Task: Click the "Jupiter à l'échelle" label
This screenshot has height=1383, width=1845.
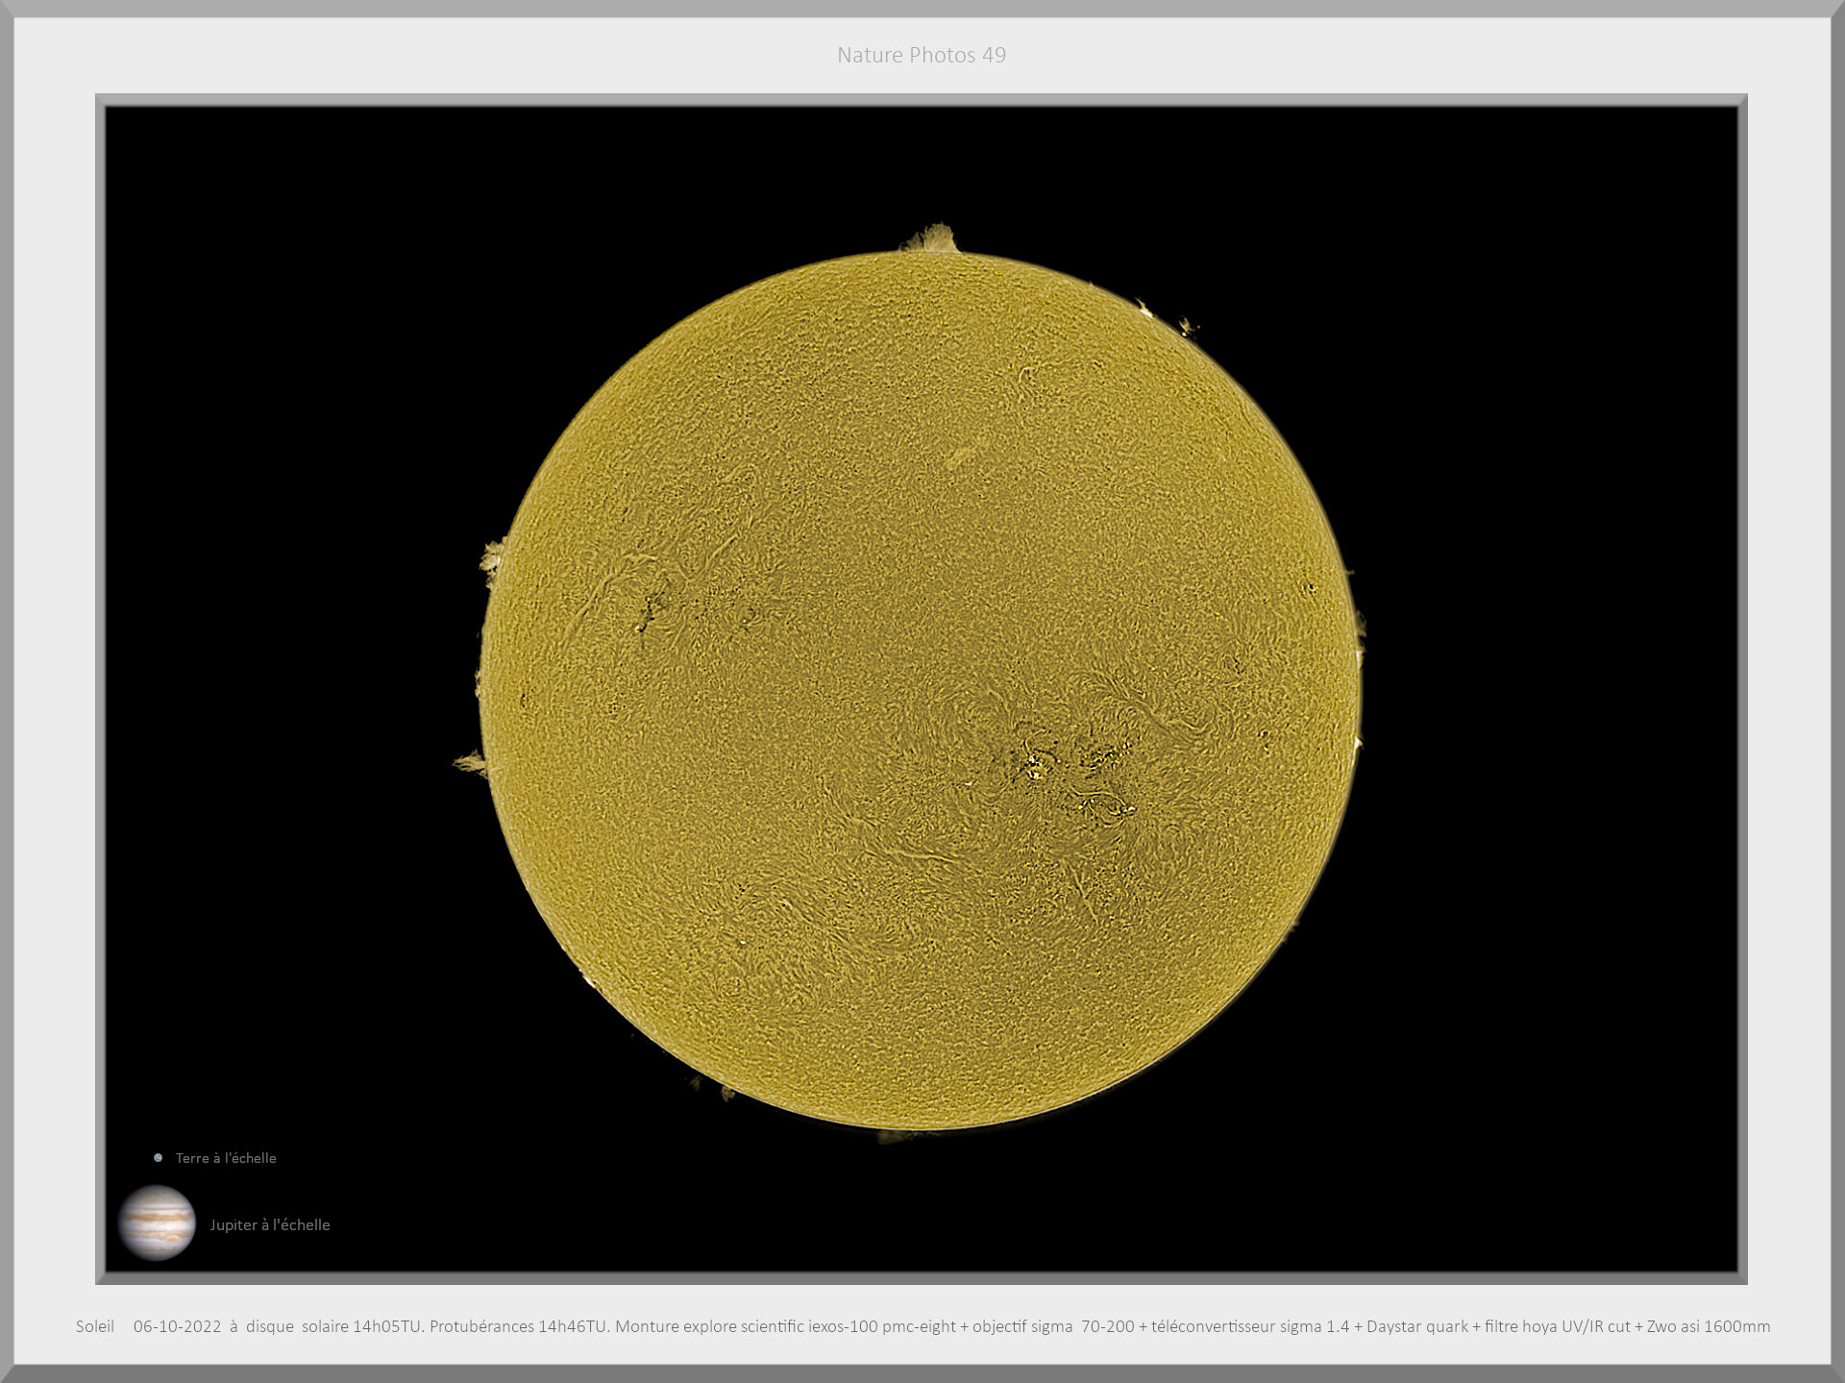Action: click(x=270, y=1224)
